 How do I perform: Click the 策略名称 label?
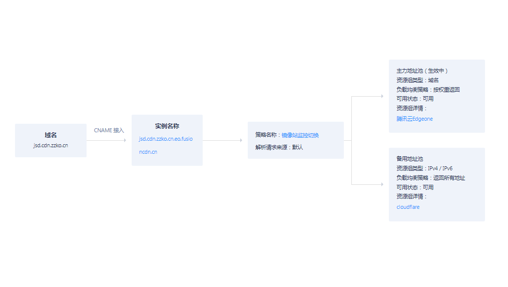click(267, 135)
